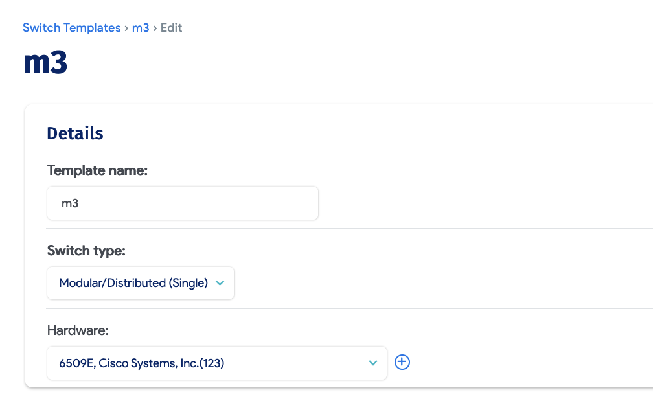The height and width of the screenshot is (401, 653).
Task: Select the "6509E, Cisco Systems, Inc.(123)" value text
Action: point(141,363)
